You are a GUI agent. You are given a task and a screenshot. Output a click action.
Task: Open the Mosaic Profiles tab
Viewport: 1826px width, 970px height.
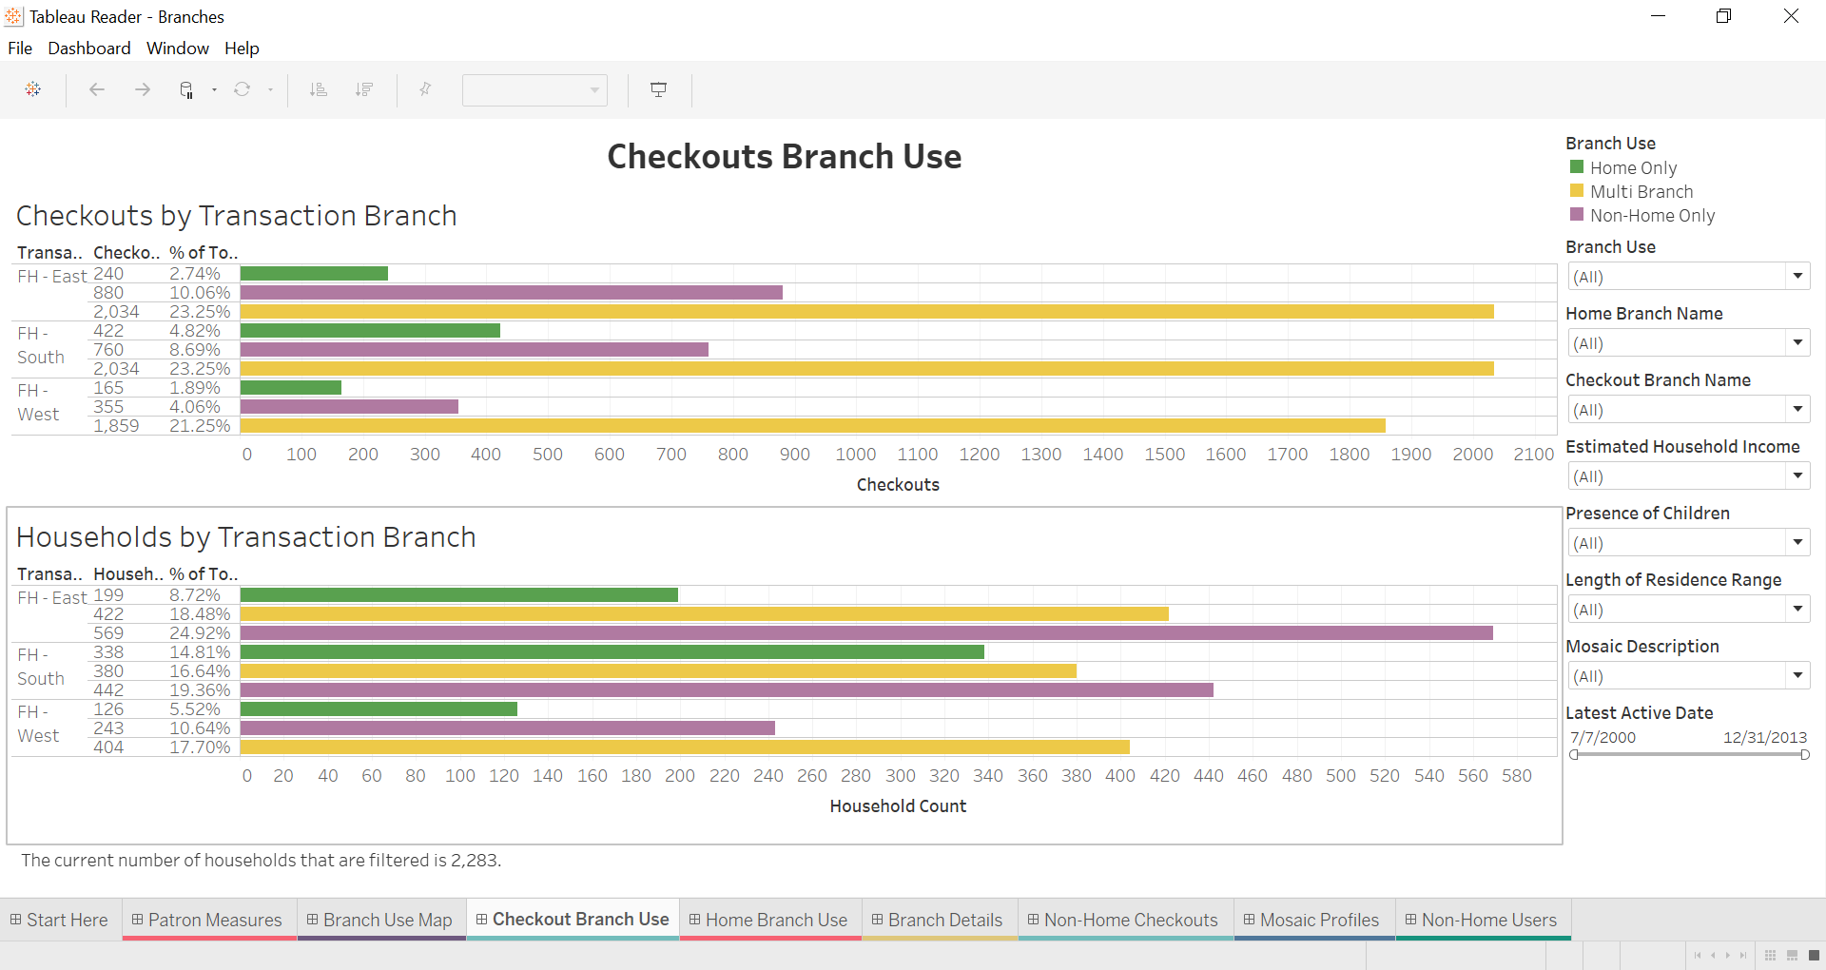(x=1313, y=920)
